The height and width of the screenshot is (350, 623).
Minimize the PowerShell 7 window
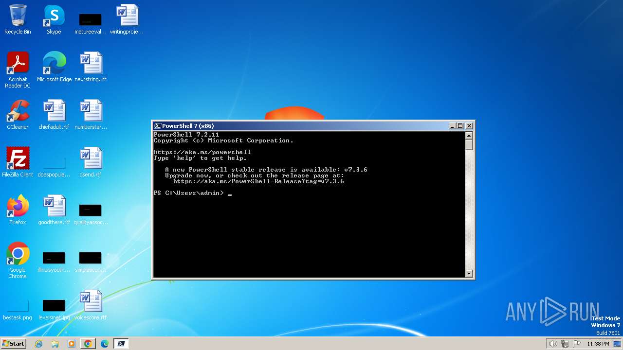452,126
